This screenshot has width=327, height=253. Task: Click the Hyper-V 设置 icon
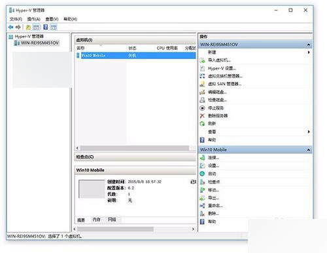point(202,68)
